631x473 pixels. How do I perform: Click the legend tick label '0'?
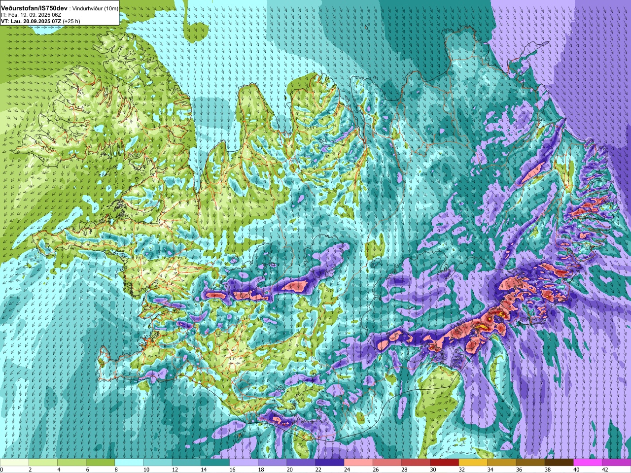coord(2,470)
